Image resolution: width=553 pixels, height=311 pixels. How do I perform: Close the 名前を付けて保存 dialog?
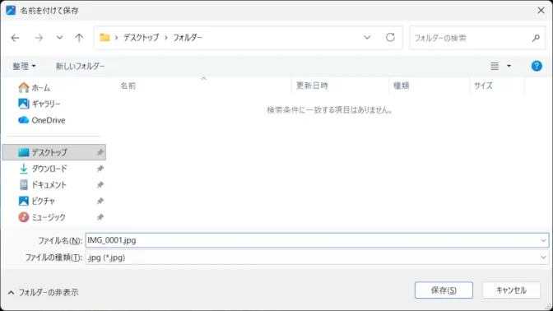coord(541,11)
